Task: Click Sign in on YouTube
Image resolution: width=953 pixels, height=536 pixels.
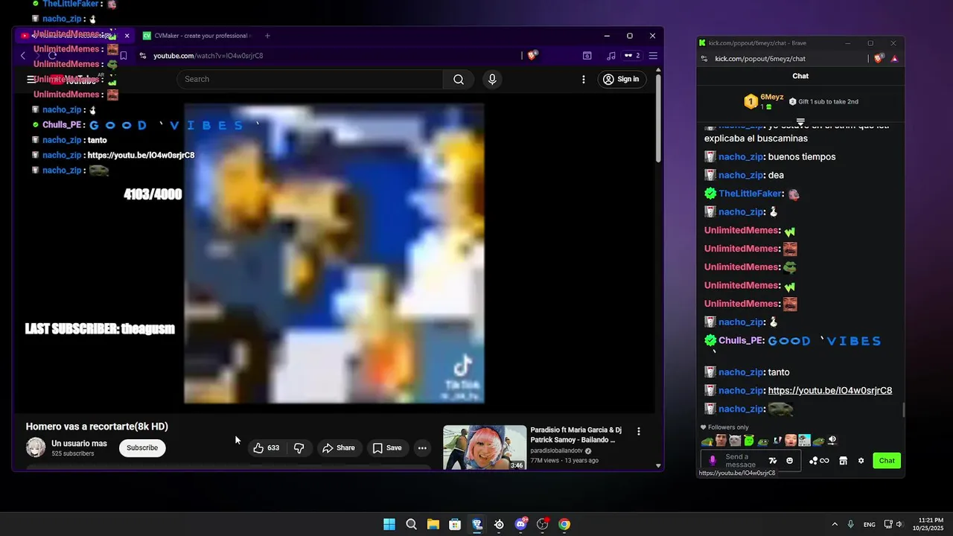Action: click(622, 80)
